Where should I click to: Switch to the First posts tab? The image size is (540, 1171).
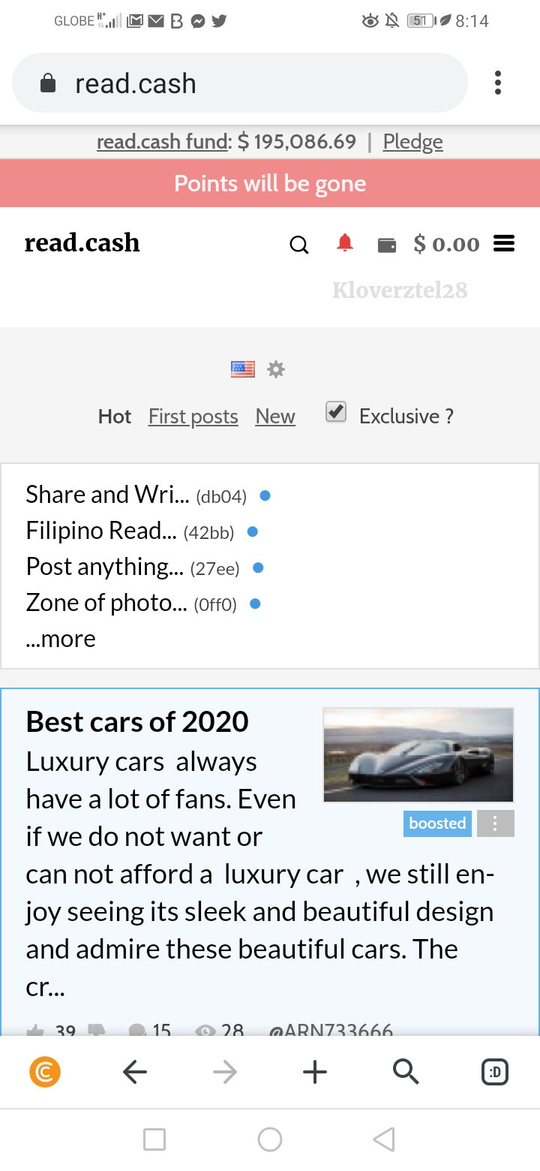(x=193, y=417)
